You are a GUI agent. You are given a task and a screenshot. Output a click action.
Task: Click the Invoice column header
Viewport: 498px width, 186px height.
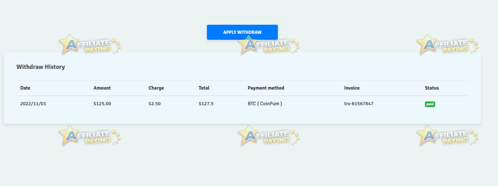pos(352,88)
